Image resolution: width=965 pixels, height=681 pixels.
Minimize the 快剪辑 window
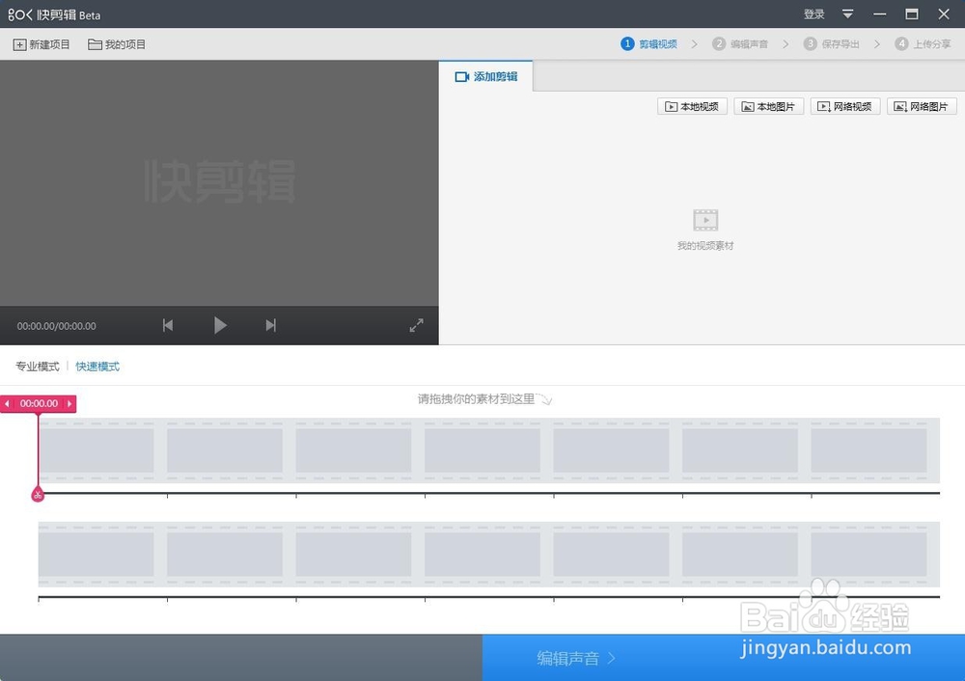click(879, 14)
